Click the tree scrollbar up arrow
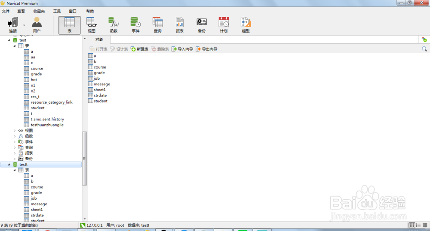Screen dimensions: 430x231 [84, 39]
